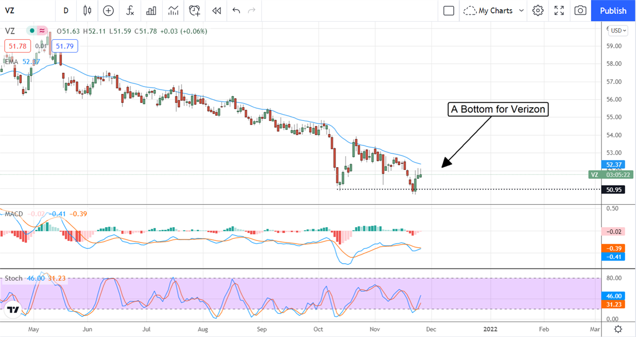The image size is (636, 337).
Task: Change the D timeframe interval
Action: click(66, 11)
